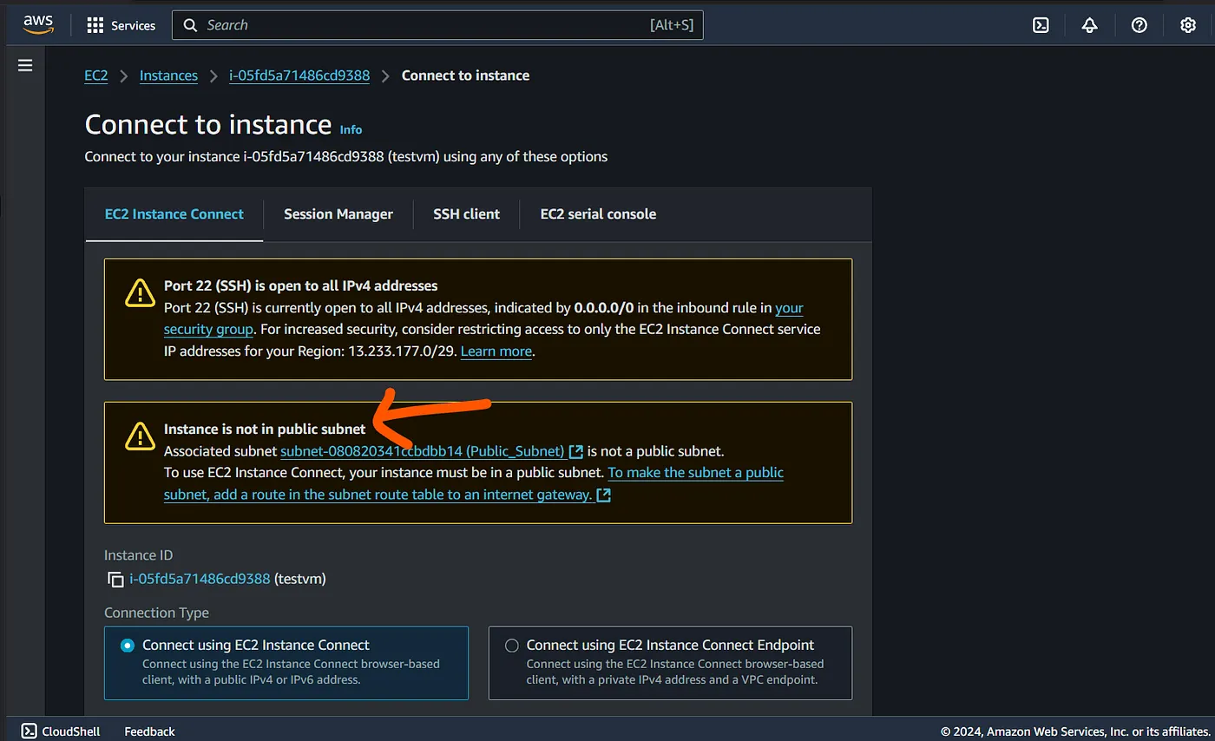Switch to the EC2 Instance Connect tab
Viewport: 1215px width, 741px height.
[174, 214]
